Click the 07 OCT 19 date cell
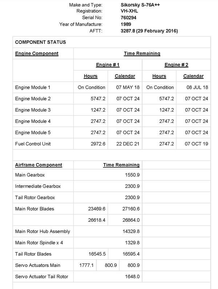Image resolution: width=218 pixels, height=289 pixels. coord(196,144)
